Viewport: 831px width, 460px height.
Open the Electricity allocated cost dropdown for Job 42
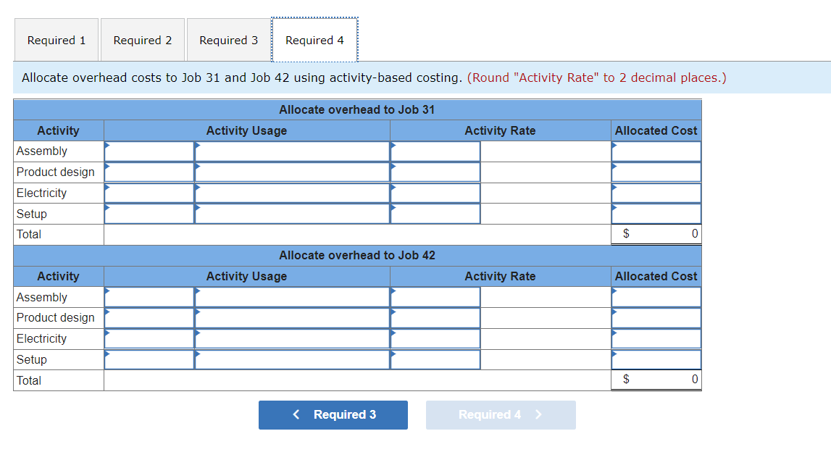pos(656,338)
